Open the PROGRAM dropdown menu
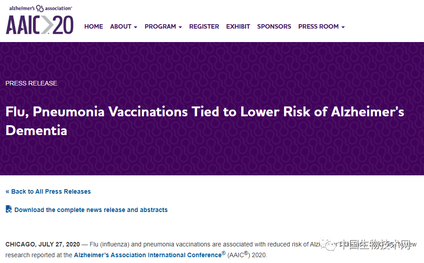424x263 pixels. [163, 26]
